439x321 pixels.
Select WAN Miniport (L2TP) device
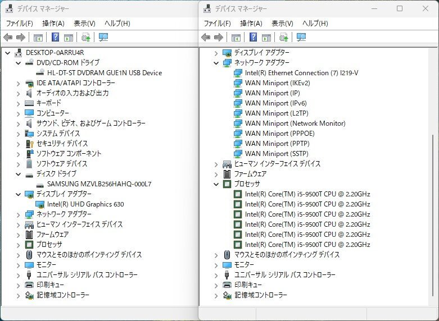(277, 113)
